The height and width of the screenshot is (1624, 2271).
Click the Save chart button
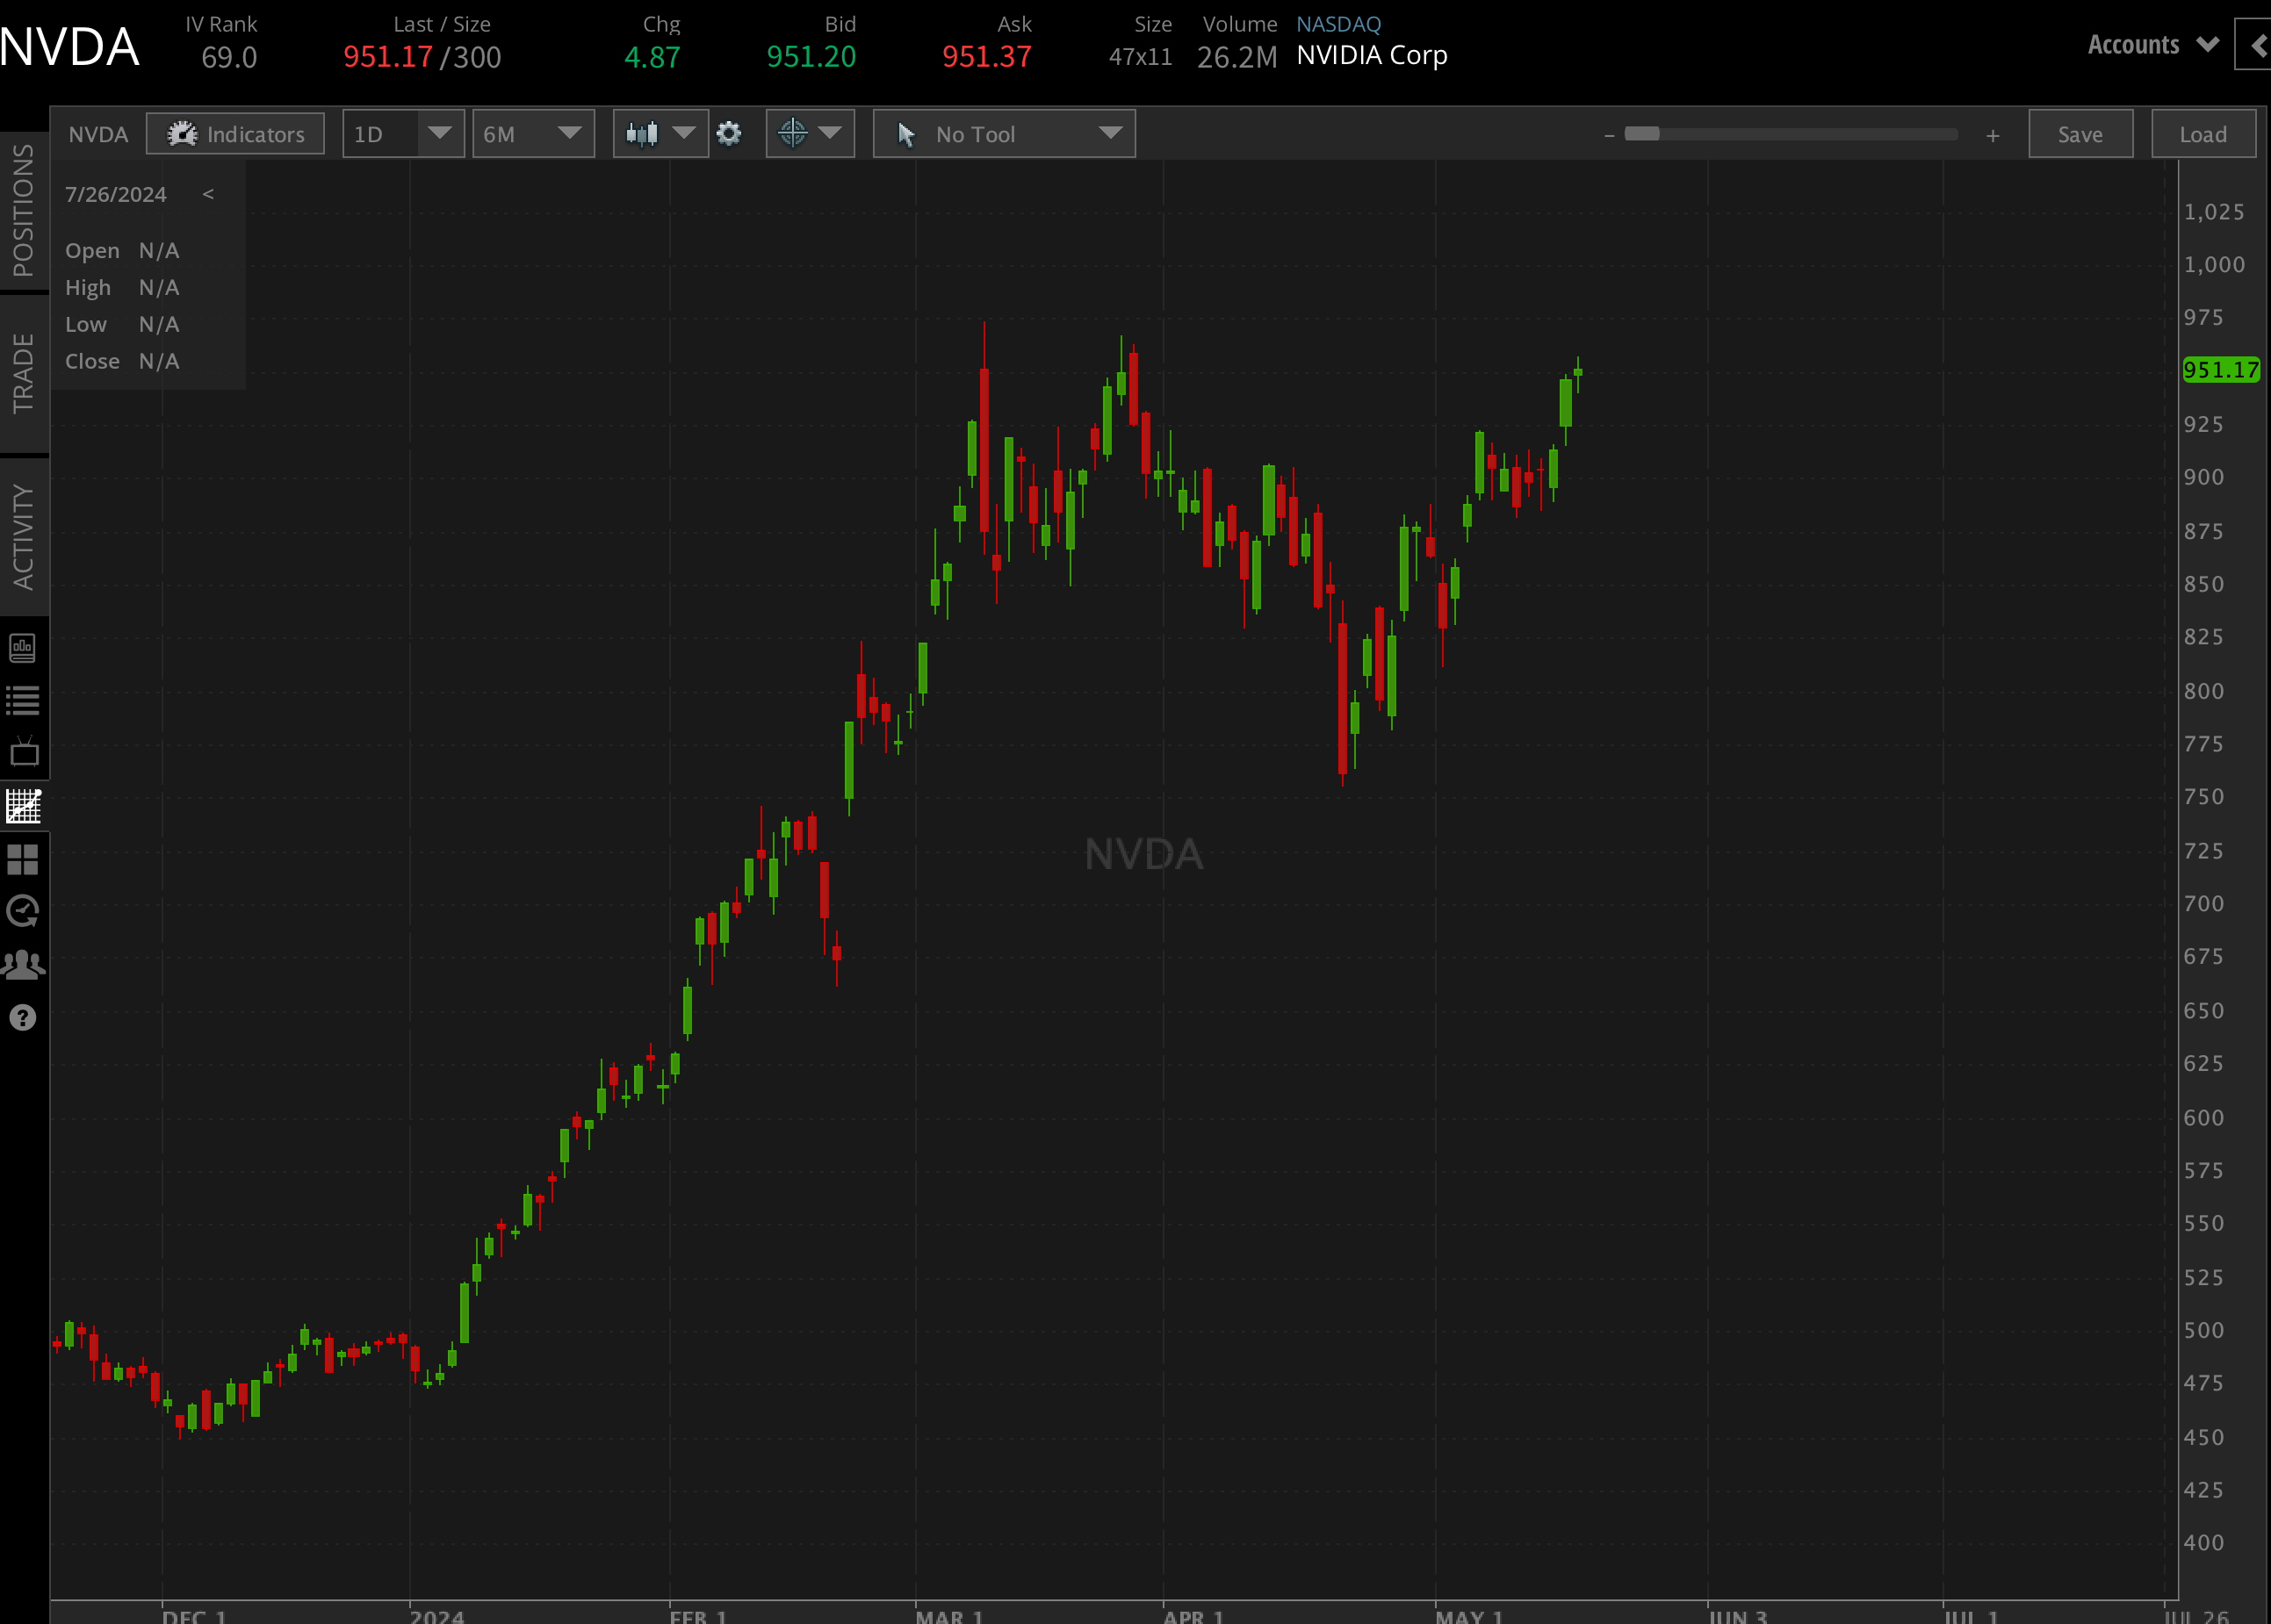(2080, 133)
